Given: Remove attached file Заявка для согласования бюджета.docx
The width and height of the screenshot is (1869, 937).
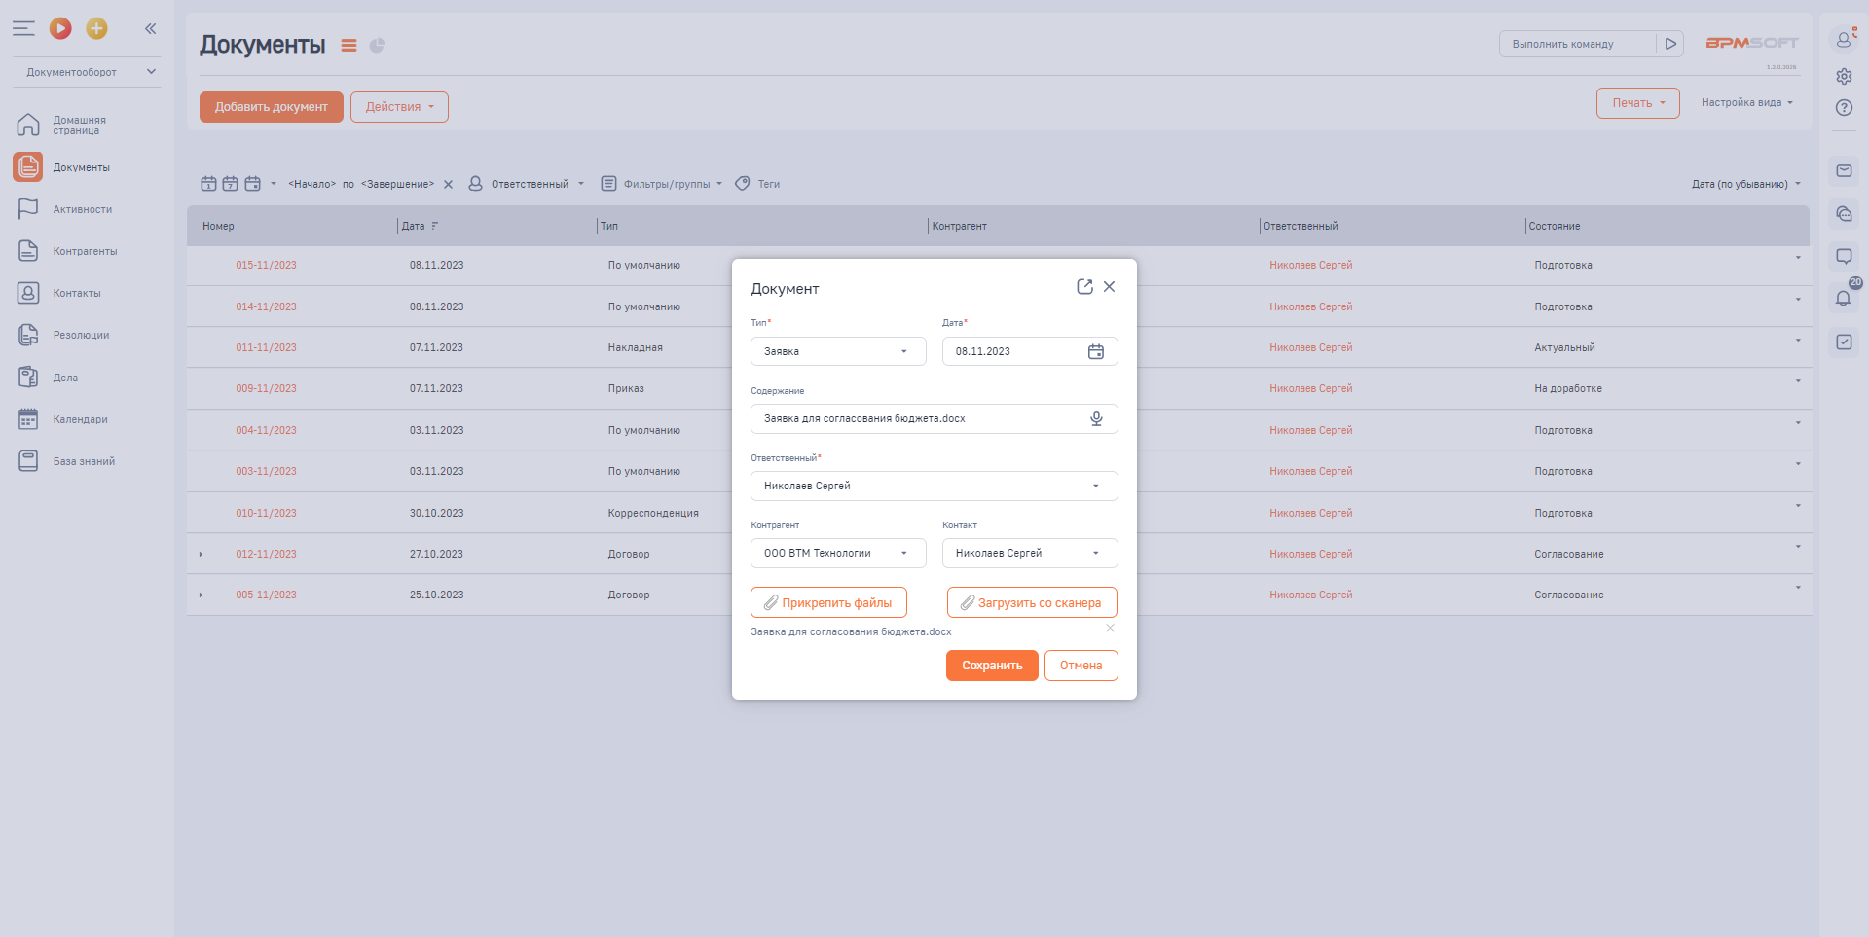Looking at the screenshot, I should 1110,628.
